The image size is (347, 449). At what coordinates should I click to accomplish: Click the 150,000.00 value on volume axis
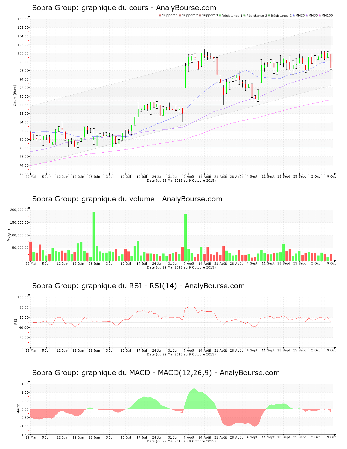[x=19, y=222]
